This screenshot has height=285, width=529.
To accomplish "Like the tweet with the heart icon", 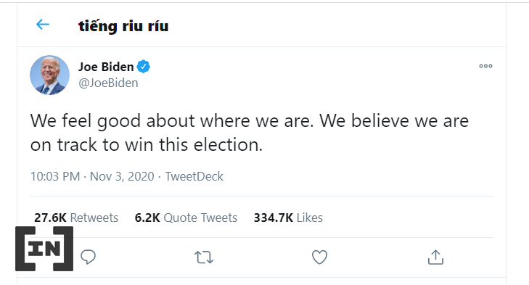I will 319,257.
